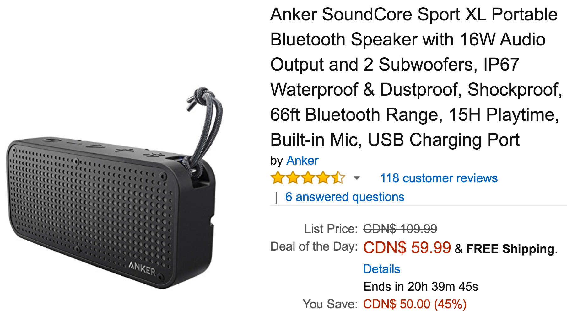Viewport: 567px width, 318px height.
Task: Expand the star rating dropdown arrow
Action: [x=356, y=178]
